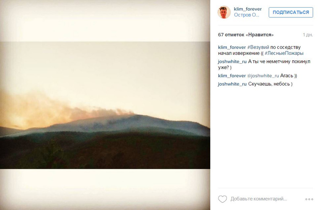Screen dimensions: 321x210
Task: Open joshwhite_ru profile from first comment
Action: coord(232,62)
